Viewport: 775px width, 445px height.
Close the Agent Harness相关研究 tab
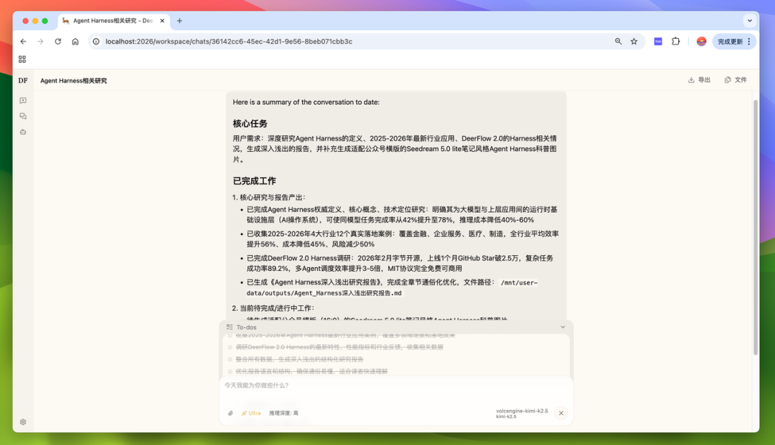click(x=162, y=21)
